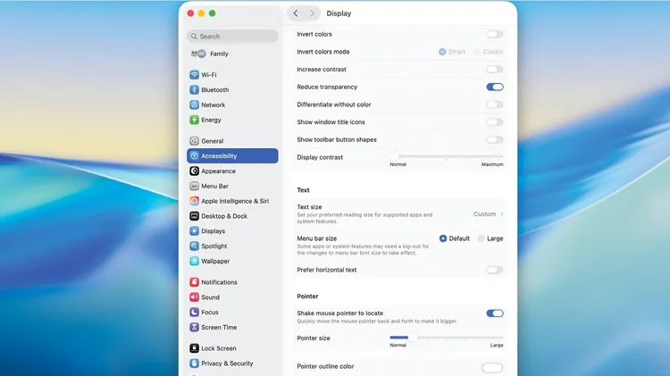Click the Wi-Fi icon in sidebar

pos(194,75)
